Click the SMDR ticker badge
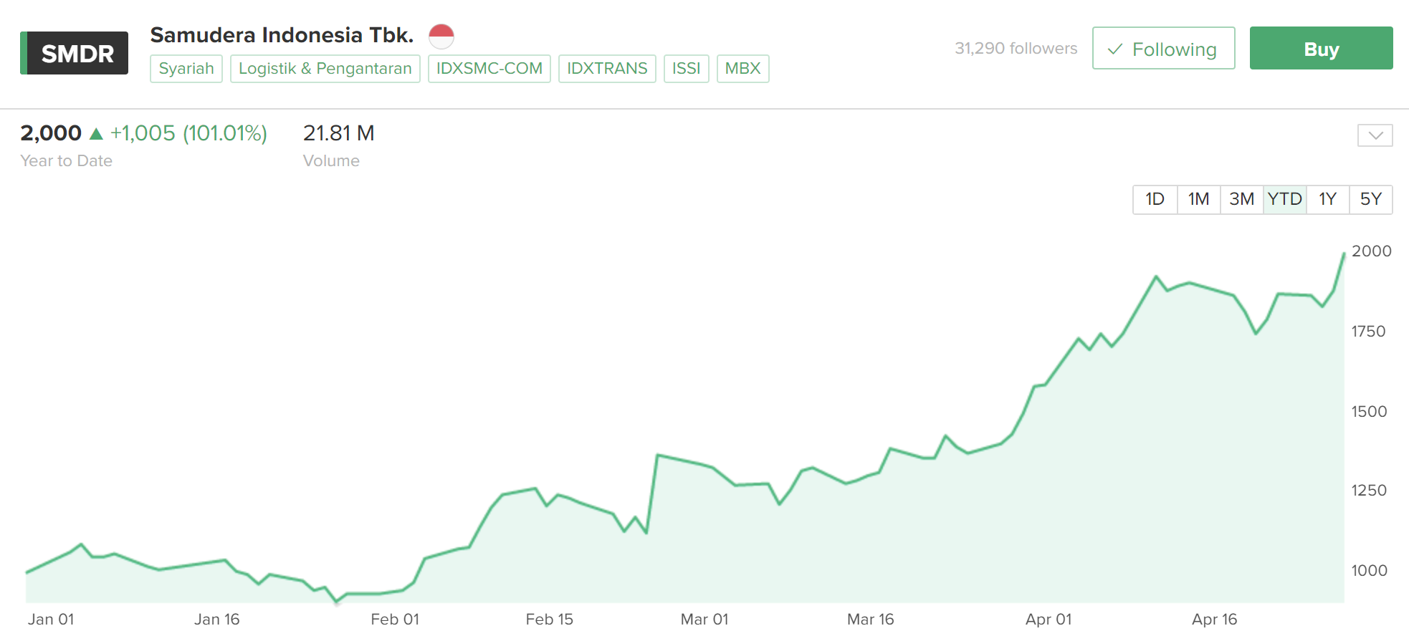 coord(75,53)
